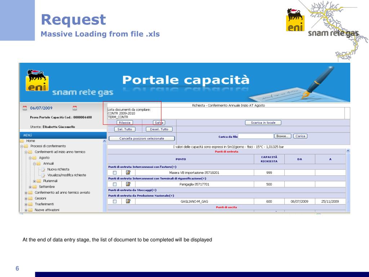Click the Agosto folder icon
This screenshot has height=277, width=369.
coord(35,158)
